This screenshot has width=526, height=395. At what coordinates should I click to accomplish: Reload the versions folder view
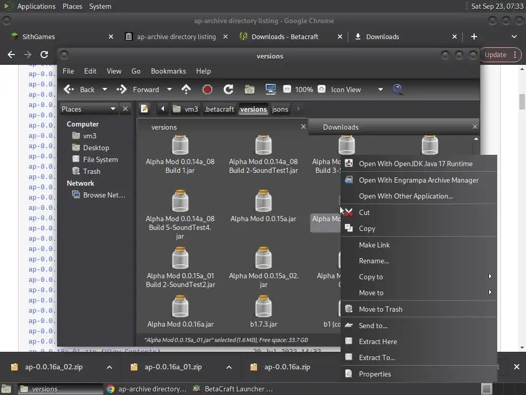click(x=229, y=89)
